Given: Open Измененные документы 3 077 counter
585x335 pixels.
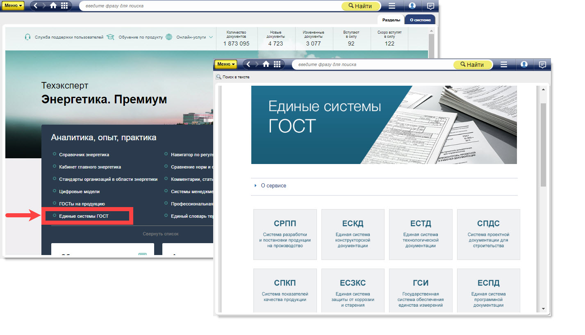Looking at the screenshot, I should 313,39.
